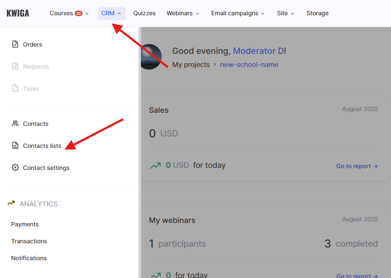
Task: Click the Contacts lists document icon
Action: click(x=15, y=146)
